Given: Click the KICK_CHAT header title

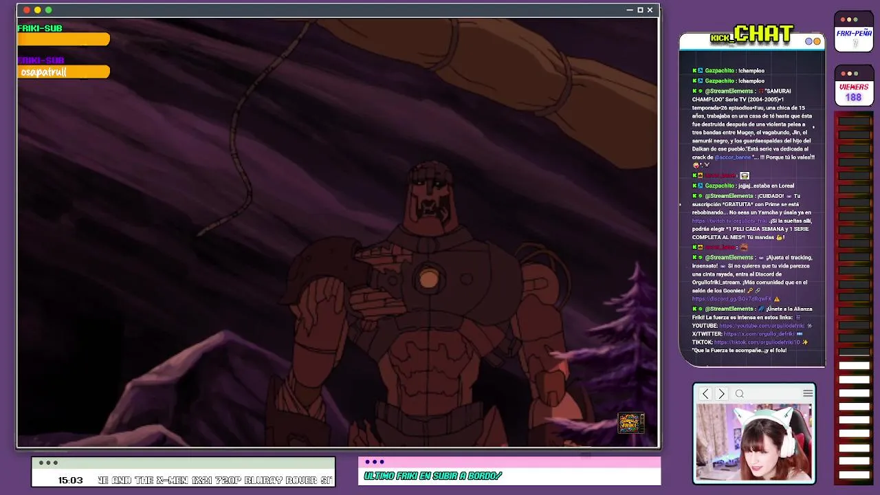Looking at the screenshot, I should (x=752, y=34).
